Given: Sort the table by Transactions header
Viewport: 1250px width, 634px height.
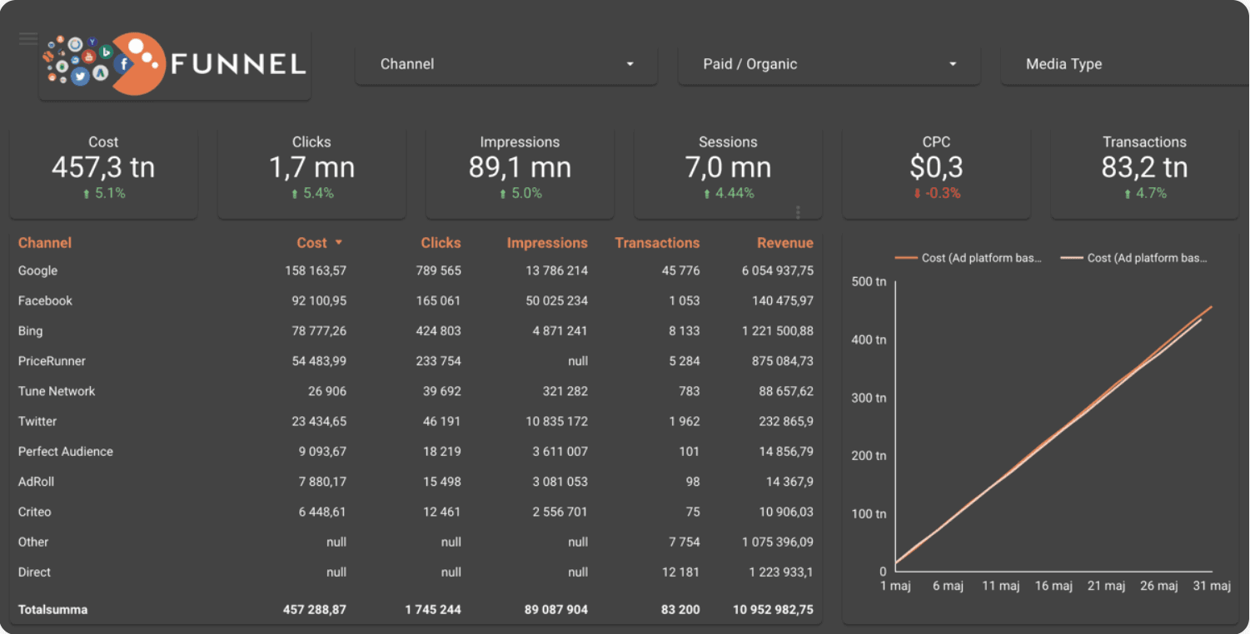Looking at the screenshot, I should [x=657, y=243].
